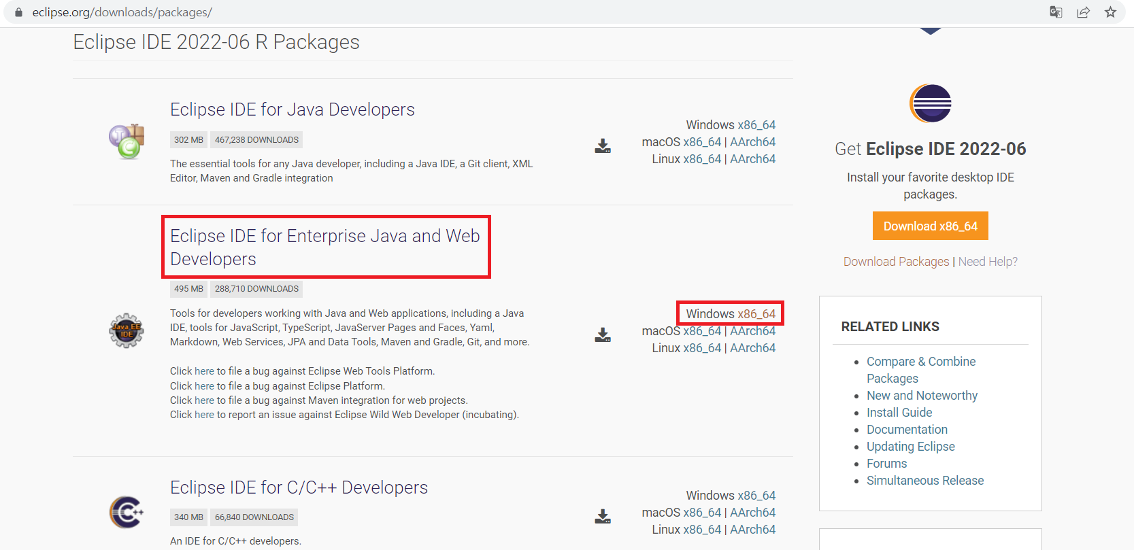Download Linux x86_64 for Enterprise Java package
The image size is (1134, 550).
(702, 348)
